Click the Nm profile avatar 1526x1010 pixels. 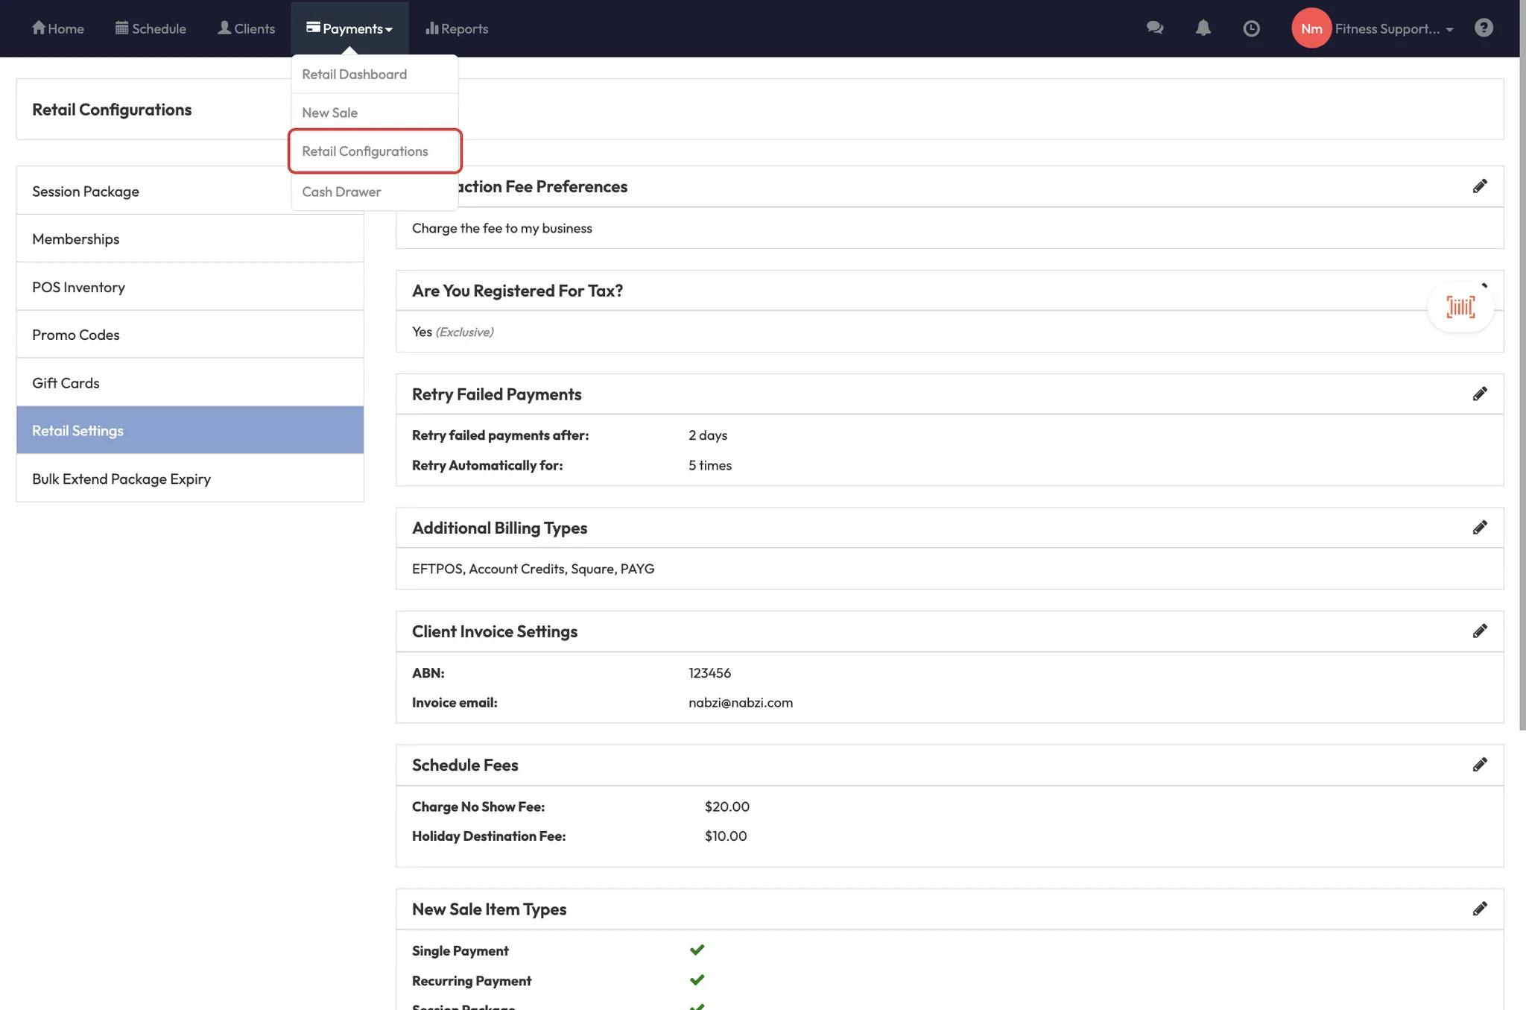point(1311,28)
